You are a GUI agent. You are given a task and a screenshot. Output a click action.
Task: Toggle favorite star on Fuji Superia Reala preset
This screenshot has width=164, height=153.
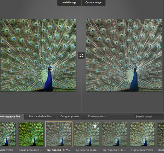pyautogui.click(x=95, y=126)
